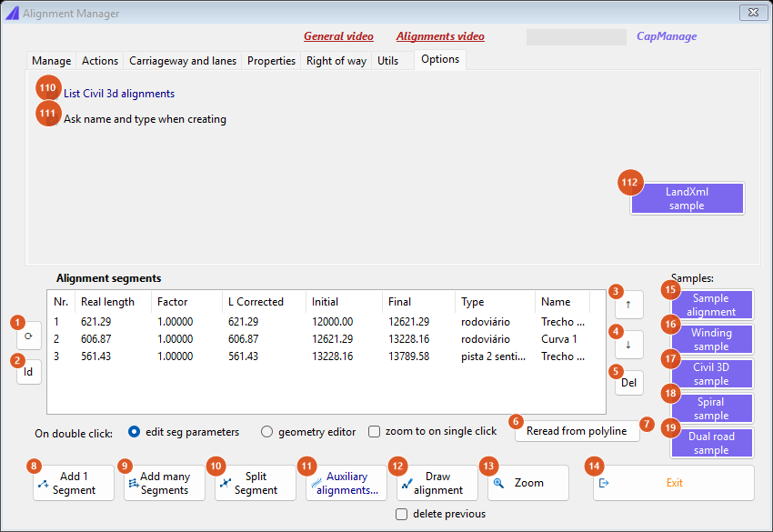
Task: Open the Alignments video link
Action: (x=440, y=36)
